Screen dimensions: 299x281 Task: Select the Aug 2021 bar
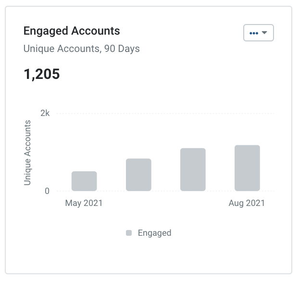click(x=247, y=168)
